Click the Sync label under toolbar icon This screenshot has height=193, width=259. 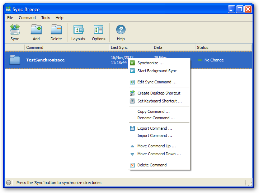click(15, 39)
